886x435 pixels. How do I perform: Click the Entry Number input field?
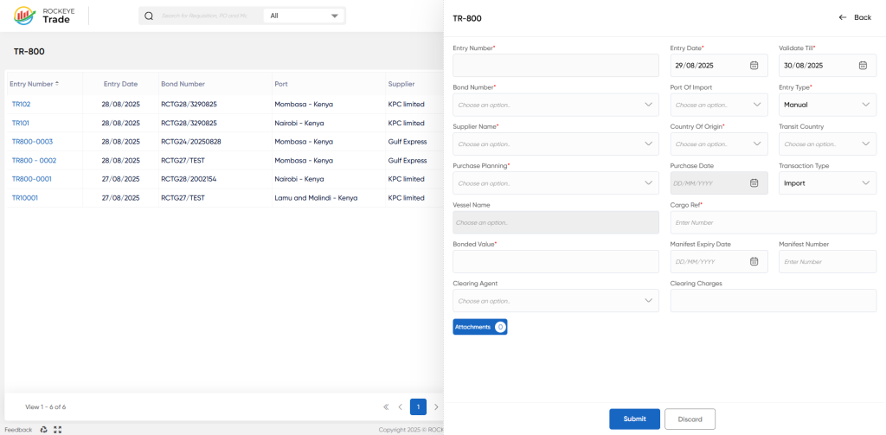555,66
